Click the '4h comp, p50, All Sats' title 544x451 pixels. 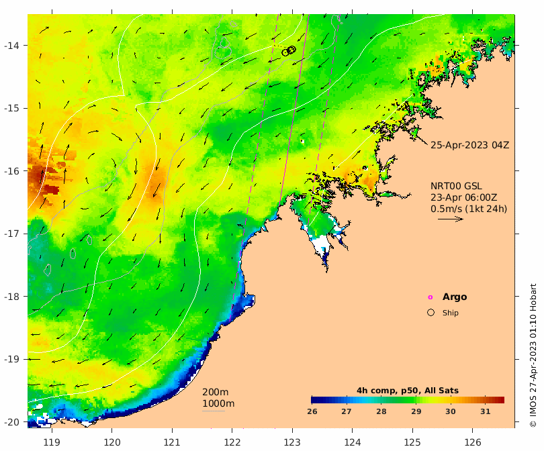pos(407,391)
